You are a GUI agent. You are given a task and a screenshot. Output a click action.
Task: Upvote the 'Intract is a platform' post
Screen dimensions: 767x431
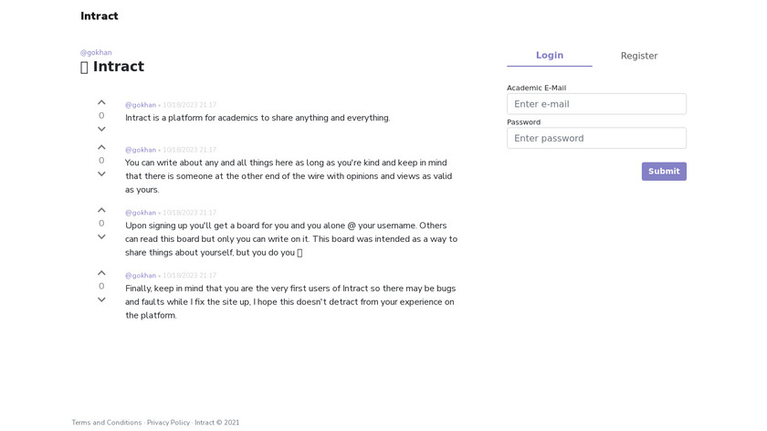101,102
